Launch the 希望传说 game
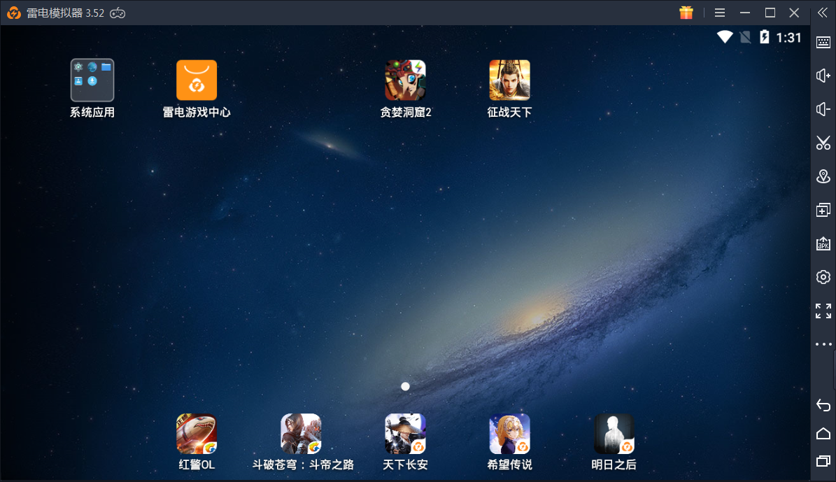This screenshot has height=482, width=836. click(510, 434)
